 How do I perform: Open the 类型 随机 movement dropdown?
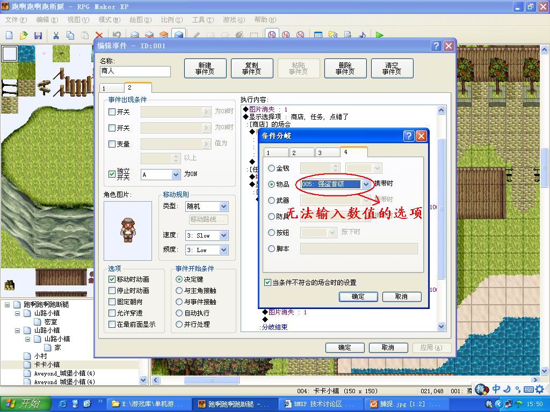[224, 207]
